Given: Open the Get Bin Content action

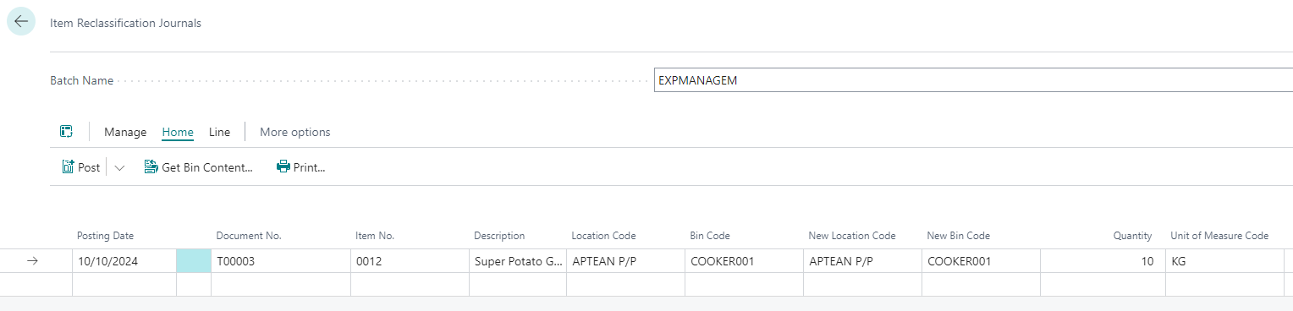Looking at the screenshot, I should tap(199, 167).
